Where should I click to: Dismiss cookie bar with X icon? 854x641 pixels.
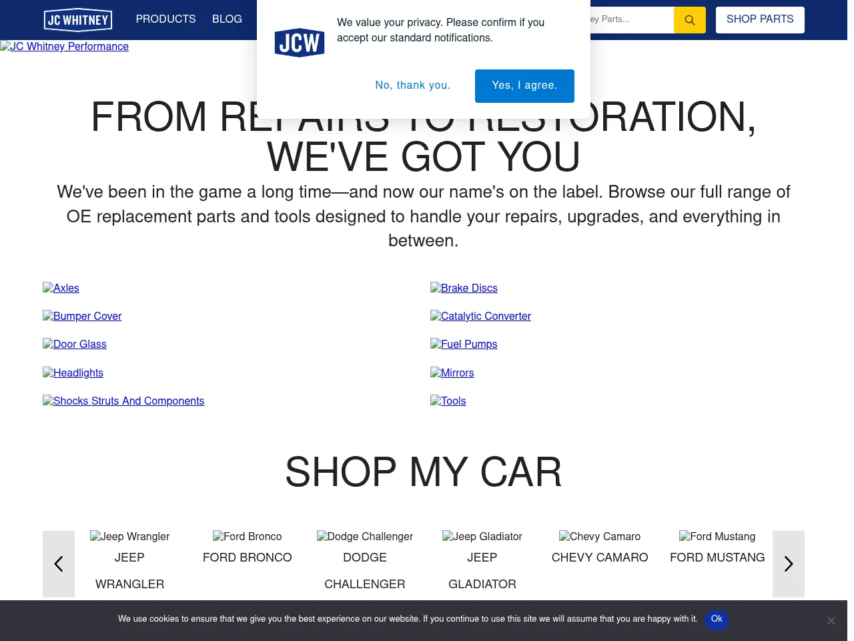pyautogui.click(x=831, y=620)
